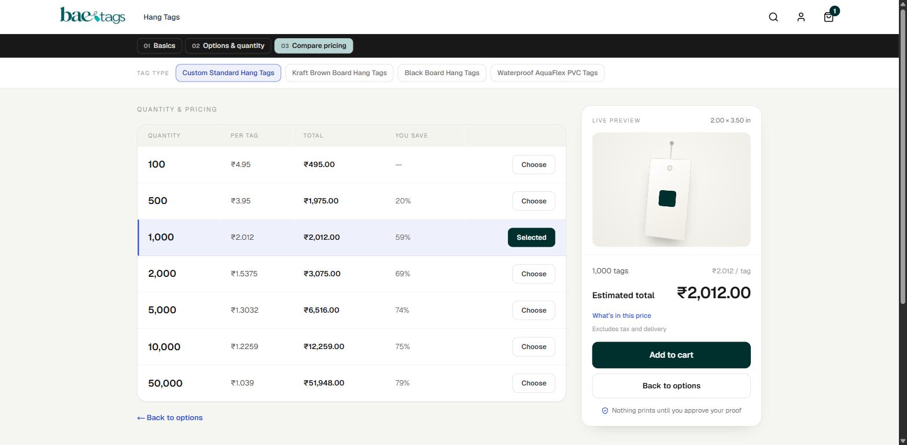Choose the 500 quantity row
Image resolution: width=907 pixels, height=445 pixels.
(533, 201)
